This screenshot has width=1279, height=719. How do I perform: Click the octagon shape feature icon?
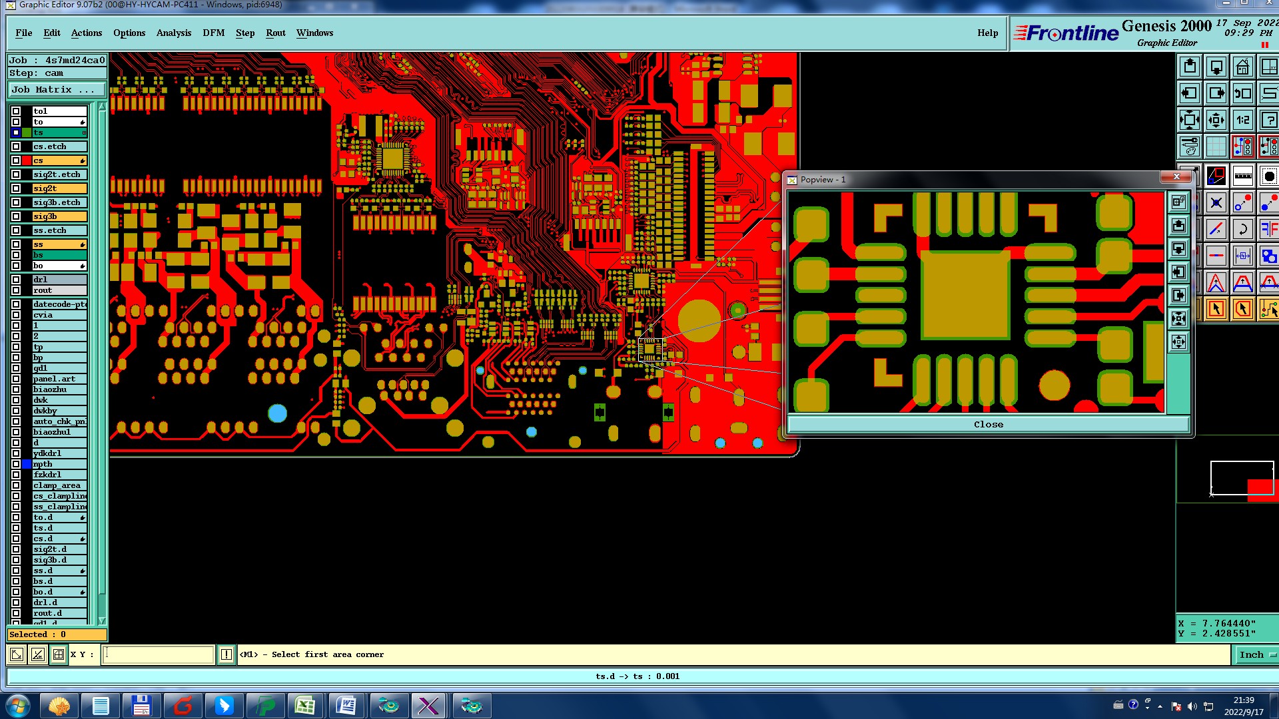[x=1268, y=176]
